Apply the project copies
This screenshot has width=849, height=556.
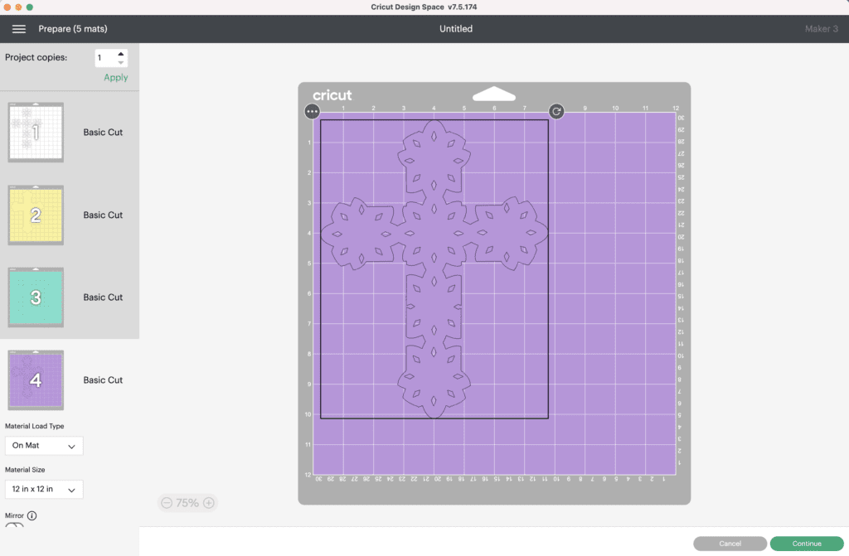tap(116, 77)
